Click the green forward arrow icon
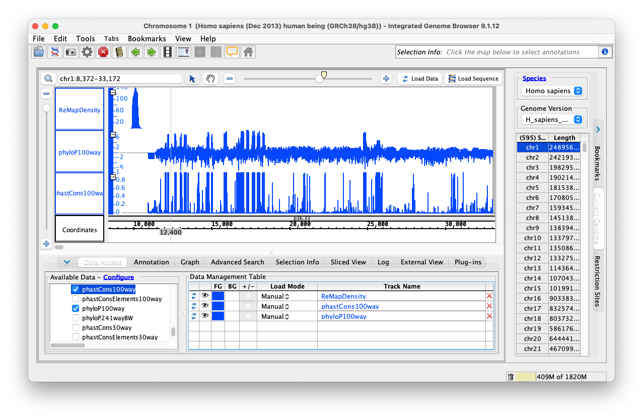The height and width of the screenshot is (419, 643). [151, 52]
